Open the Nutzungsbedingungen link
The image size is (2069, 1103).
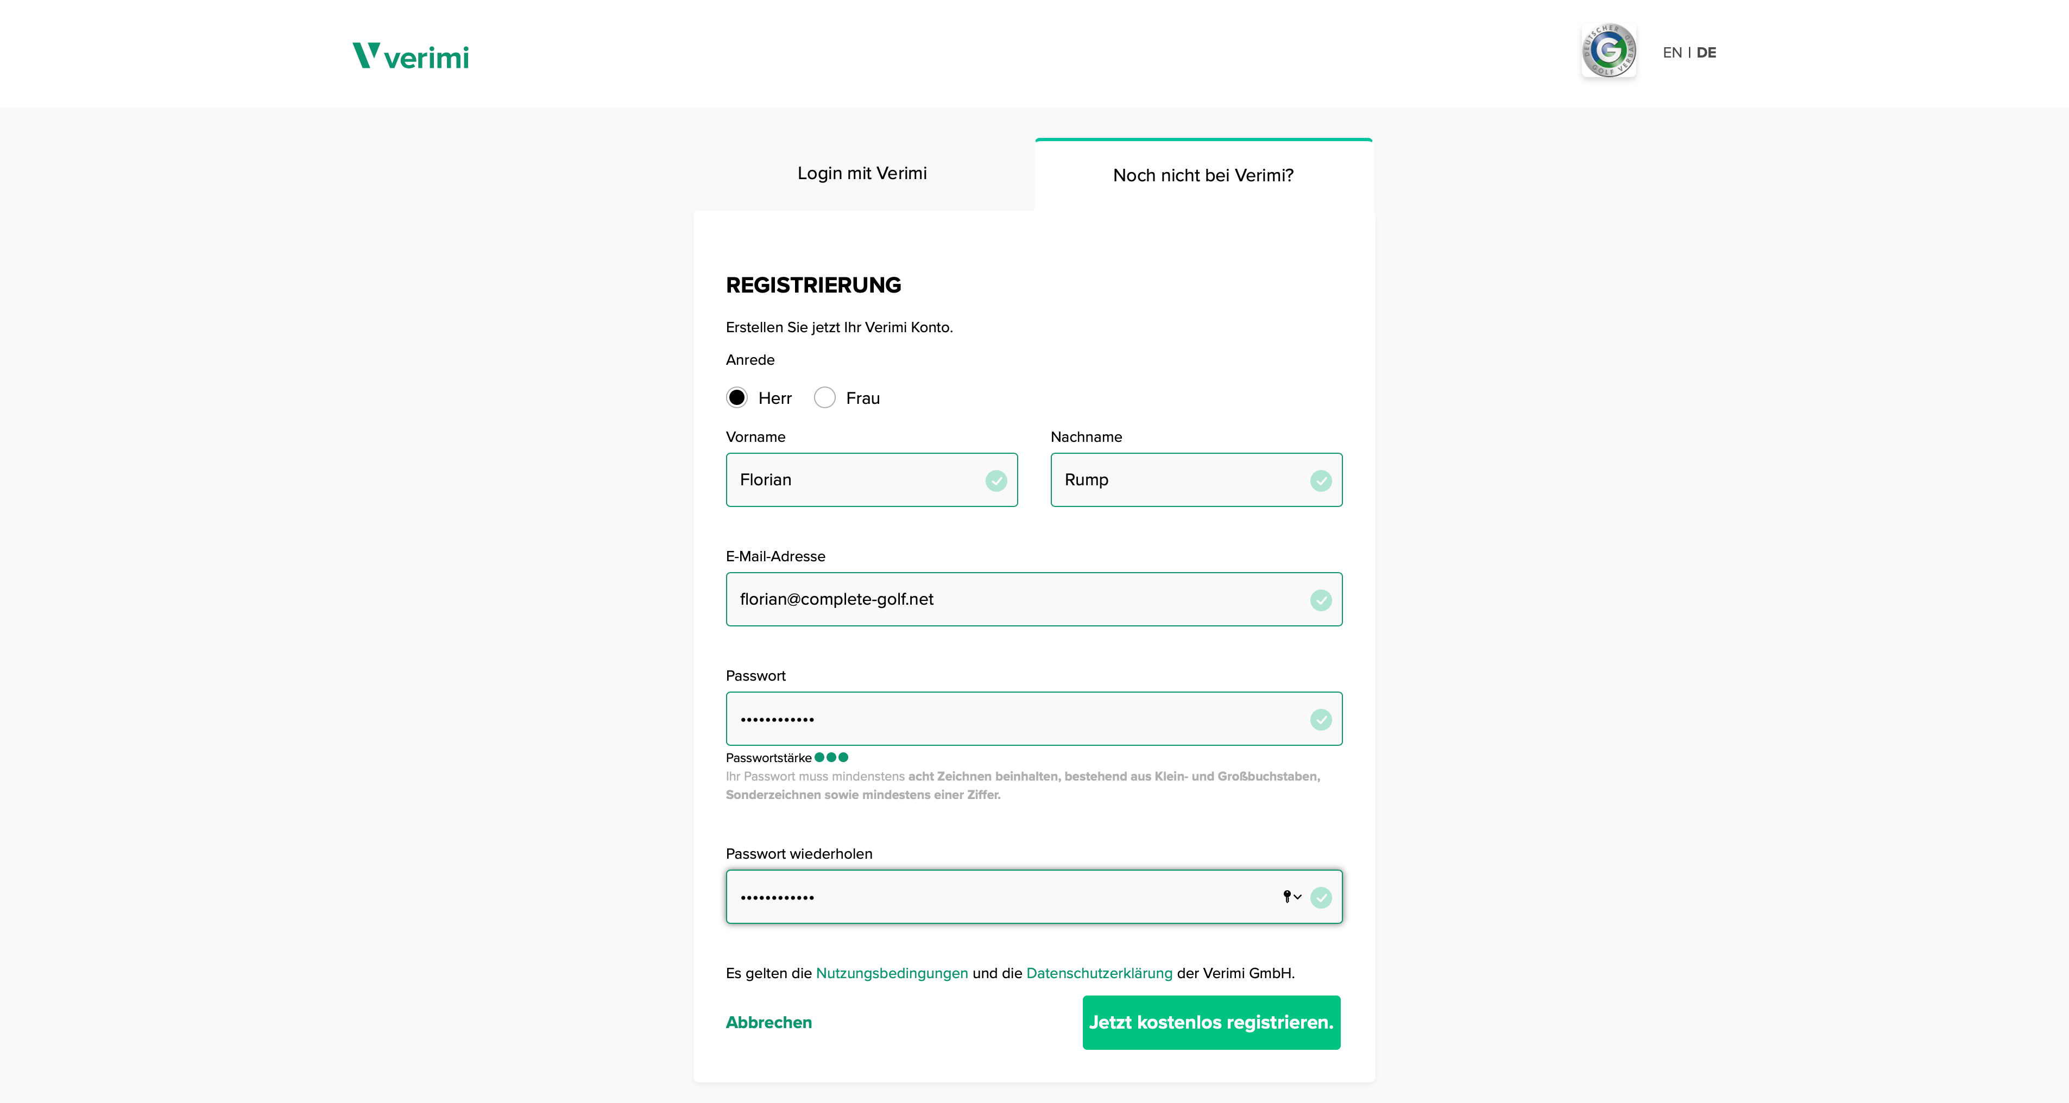892,973
